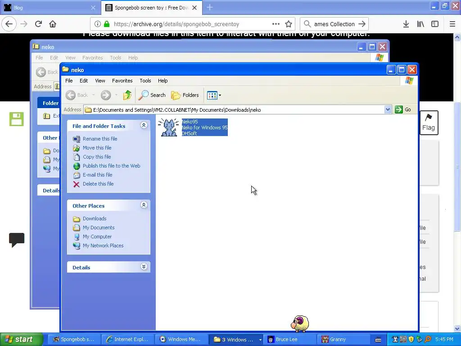The height and width of the screenshot is (346, 461).
Task: Expand the Address bar dropdown list
Action: [x=388, y=110]
